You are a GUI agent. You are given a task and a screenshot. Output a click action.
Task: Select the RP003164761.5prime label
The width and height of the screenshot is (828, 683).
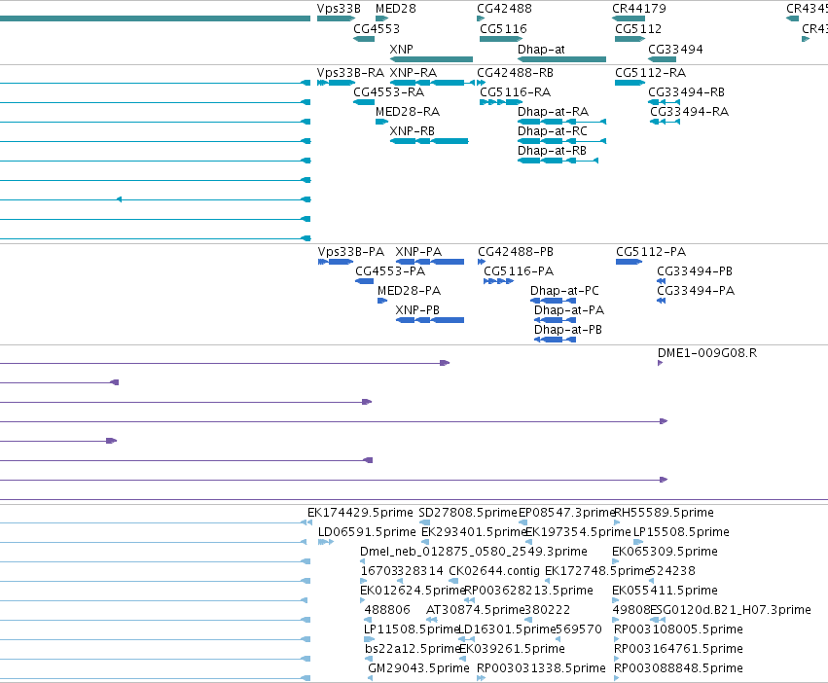pyautogui.click(x=678, y=649)
